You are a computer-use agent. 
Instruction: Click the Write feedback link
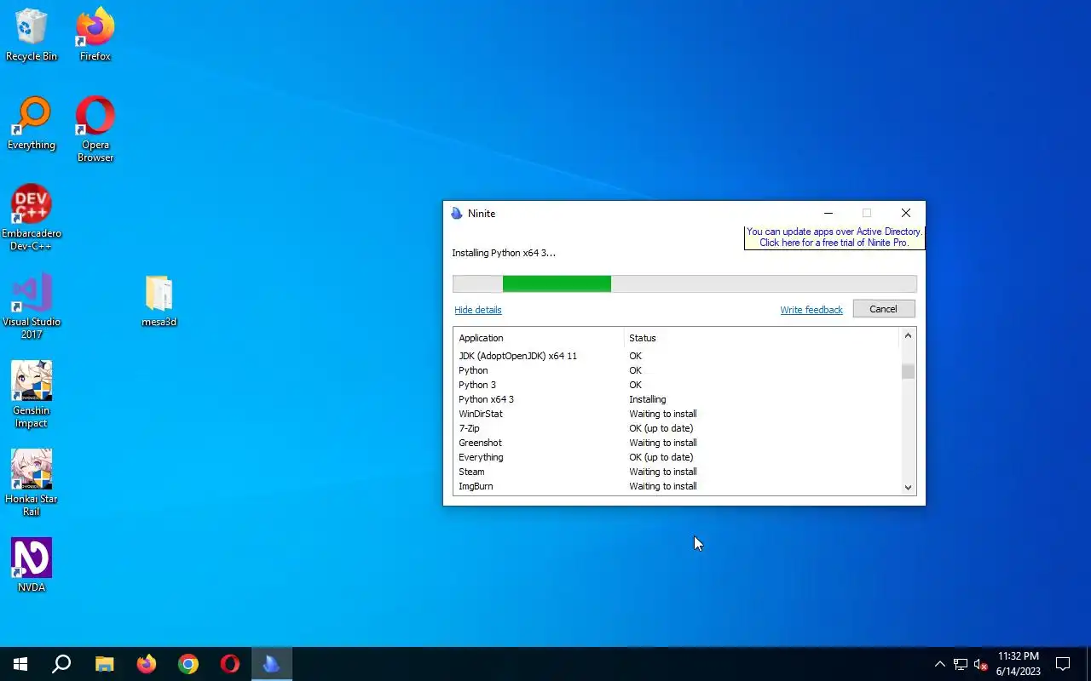pyautogui.click(x=811, y=310)
